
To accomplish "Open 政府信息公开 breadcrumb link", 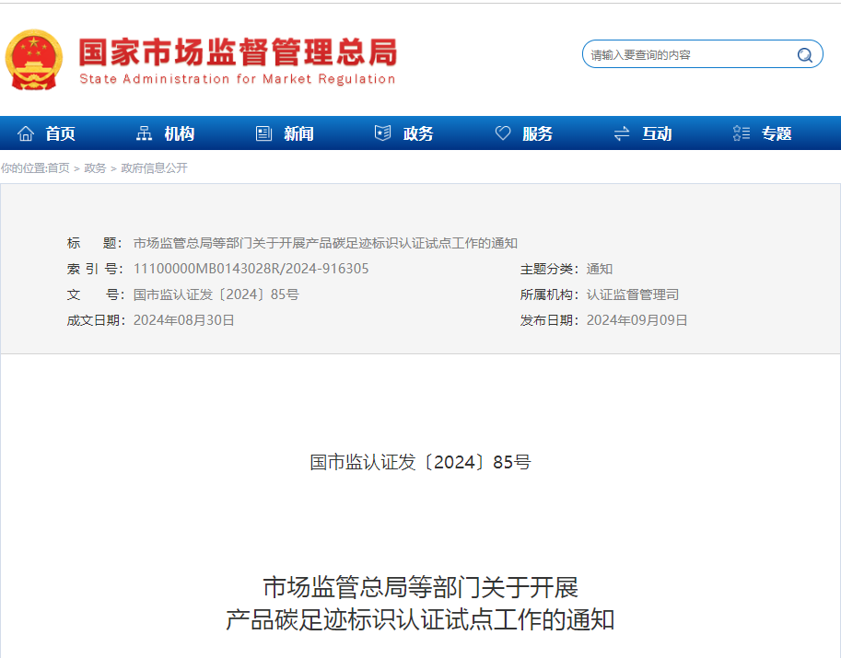I will 154,167.
